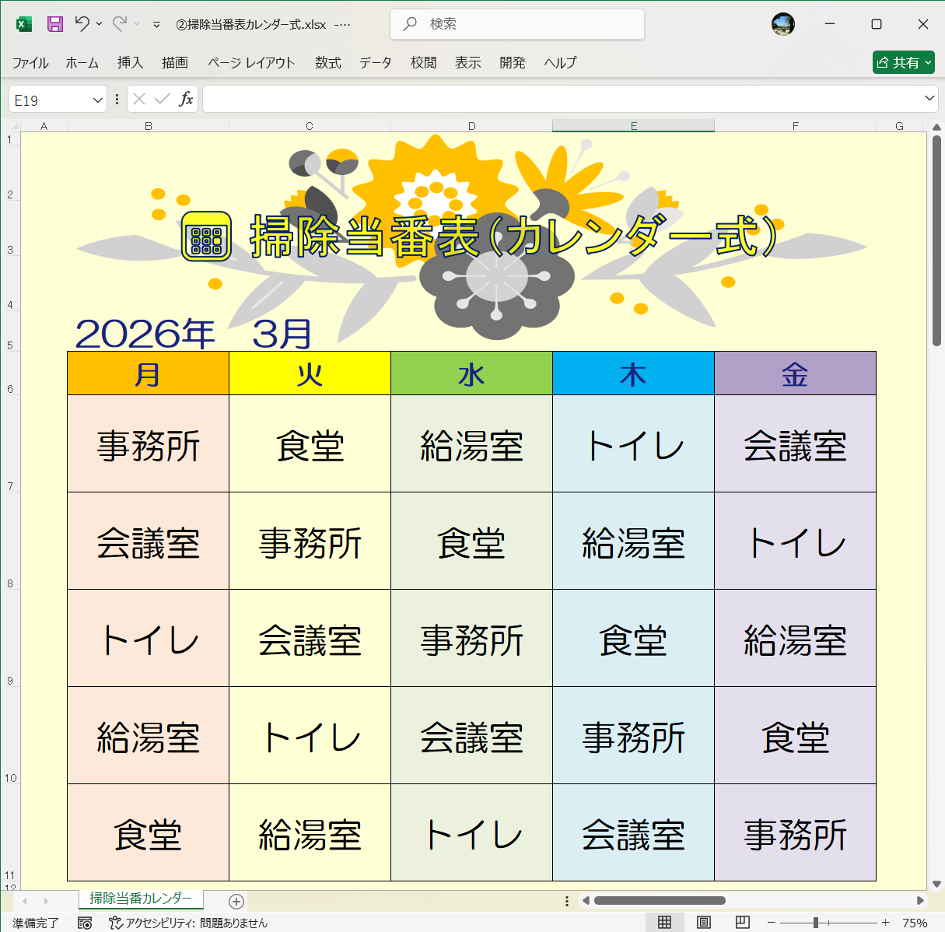Save the workbook with the Save icon

tap(54, 24)
